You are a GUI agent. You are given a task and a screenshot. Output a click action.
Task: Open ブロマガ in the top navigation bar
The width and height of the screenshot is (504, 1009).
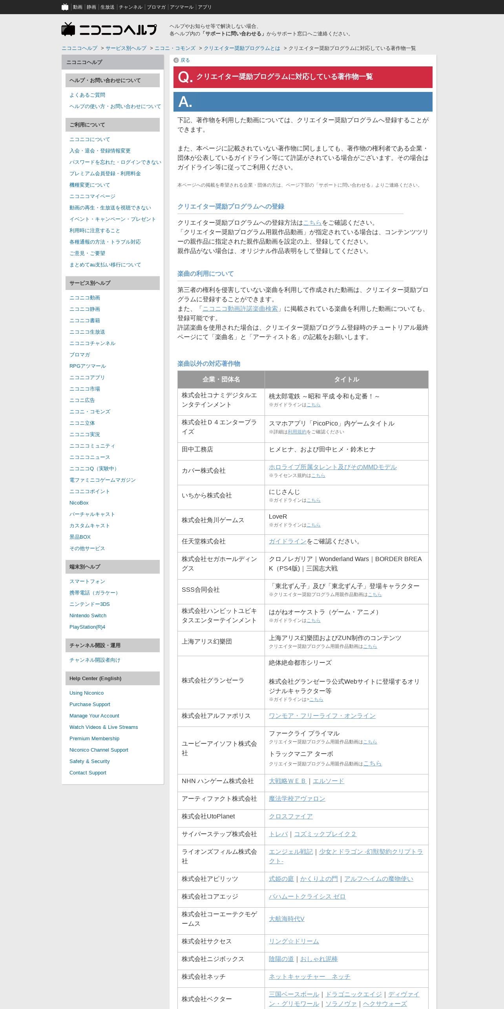coord(156,7)
